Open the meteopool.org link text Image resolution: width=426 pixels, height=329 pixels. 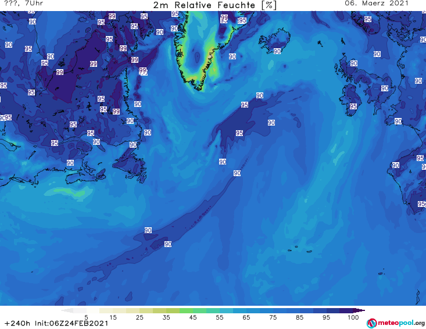[x=401, y=323]
